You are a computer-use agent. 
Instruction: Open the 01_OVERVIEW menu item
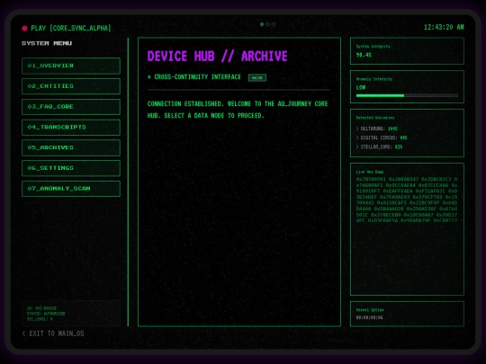click(x=71, y=66)
